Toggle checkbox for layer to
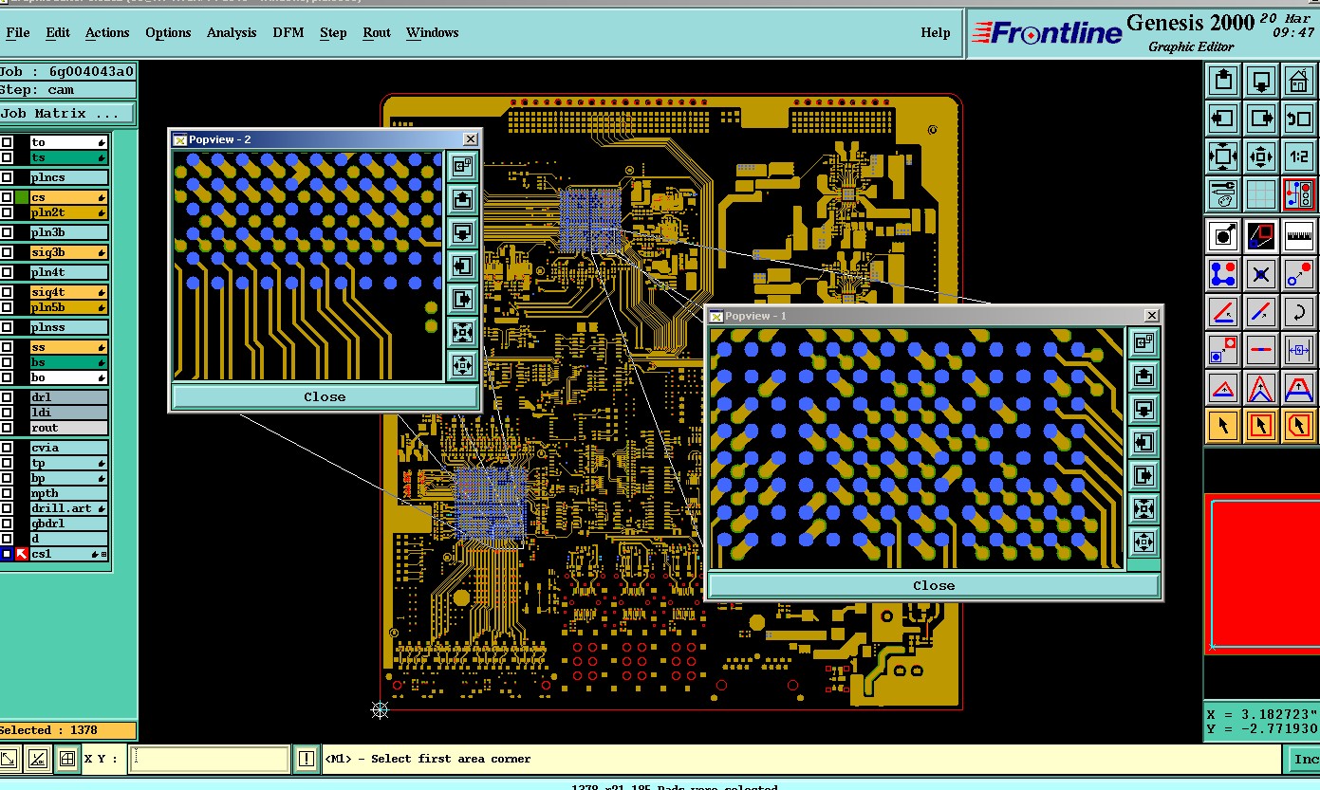Viewport: 1320px width, 790px height. point(8,142)
